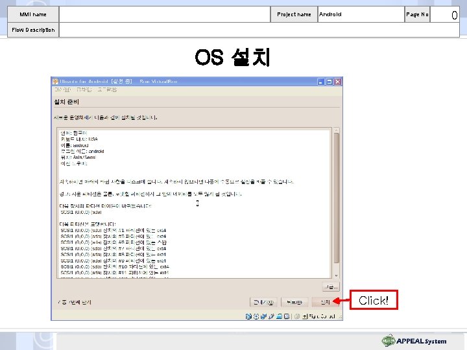467x350 pixels.
Task: Open the 머신(M) menu in VirtualBox
Action: [x=62, y=89]
